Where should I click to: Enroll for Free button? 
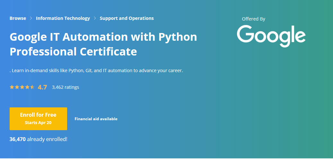(x=38, y=119)
